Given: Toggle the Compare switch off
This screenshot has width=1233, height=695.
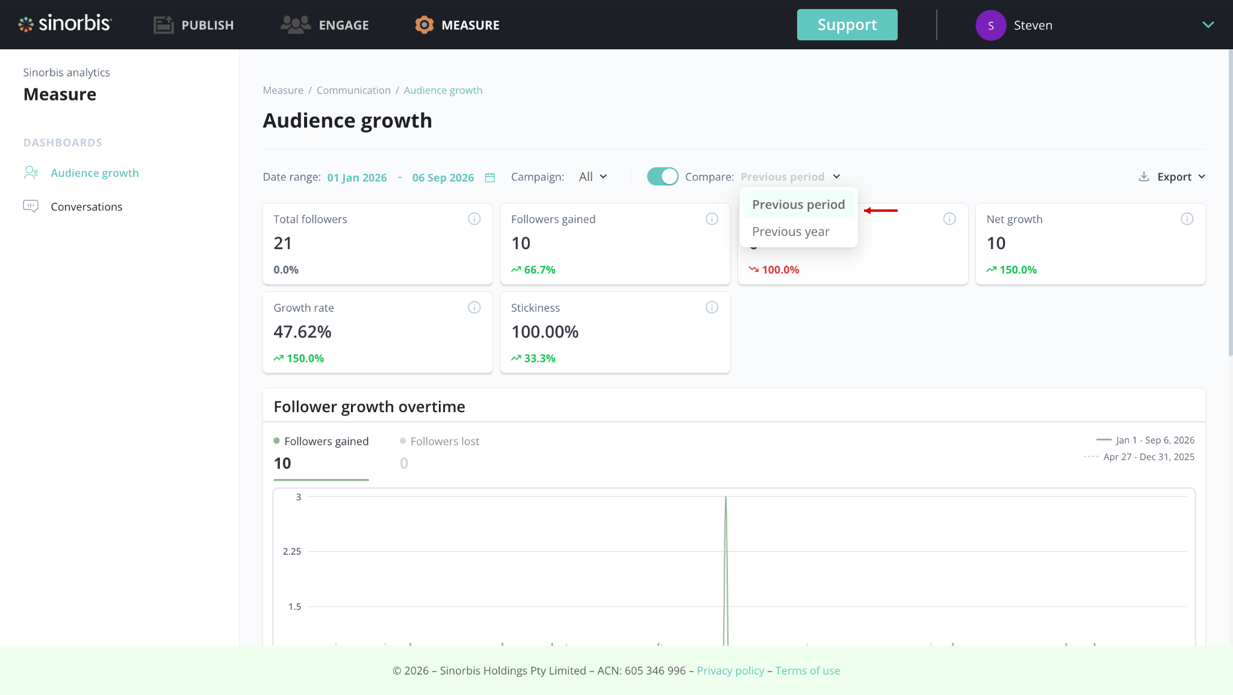Looking at the screenshot, I should (x=662, y=176).
